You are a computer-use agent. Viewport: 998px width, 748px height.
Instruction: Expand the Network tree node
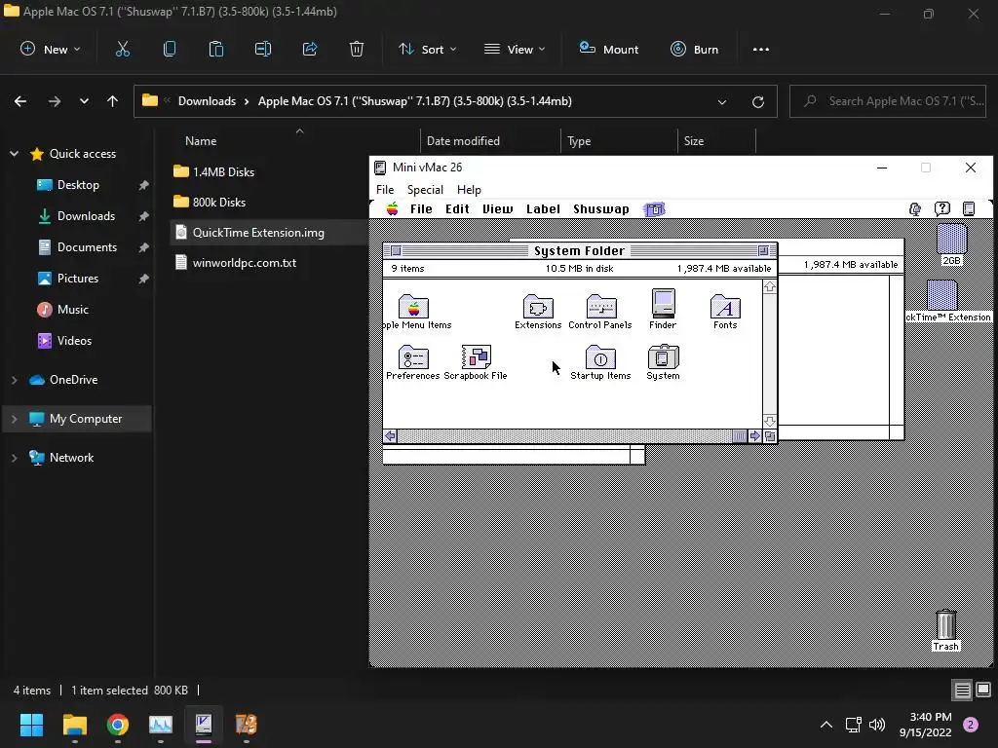coord(14,458)
